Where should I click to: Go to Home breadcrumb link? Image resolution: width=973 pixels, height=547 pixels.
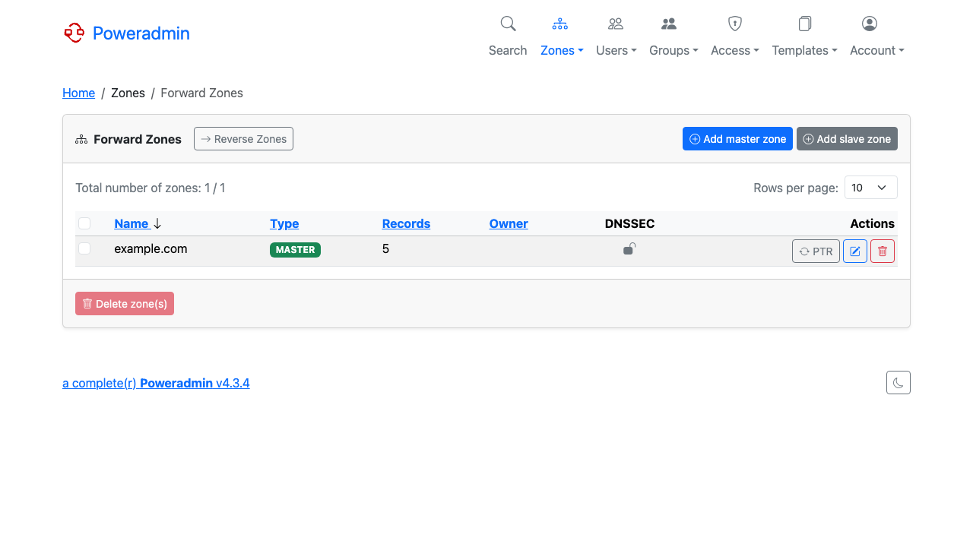[x=78, y=93]
